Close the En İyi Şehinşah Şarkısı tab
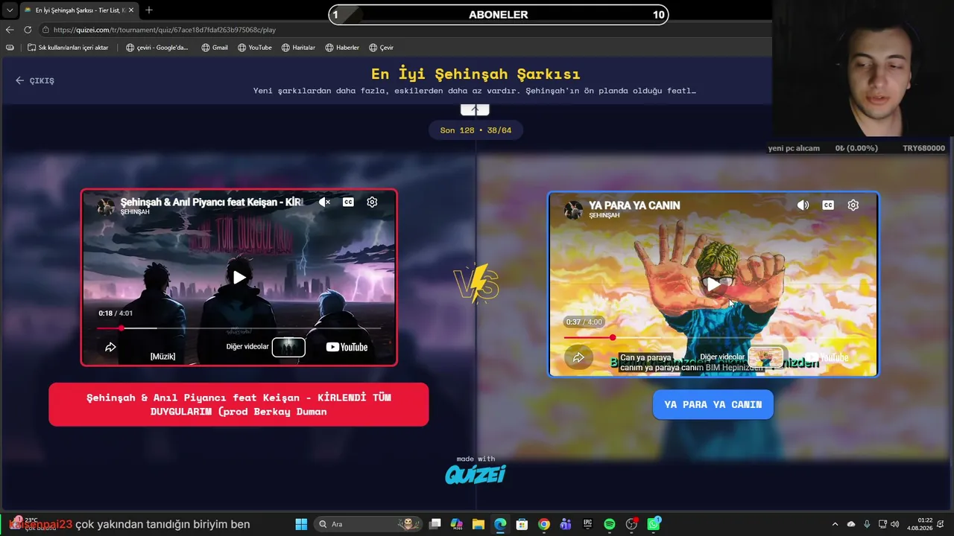954x536 pixels. (130, 10)
